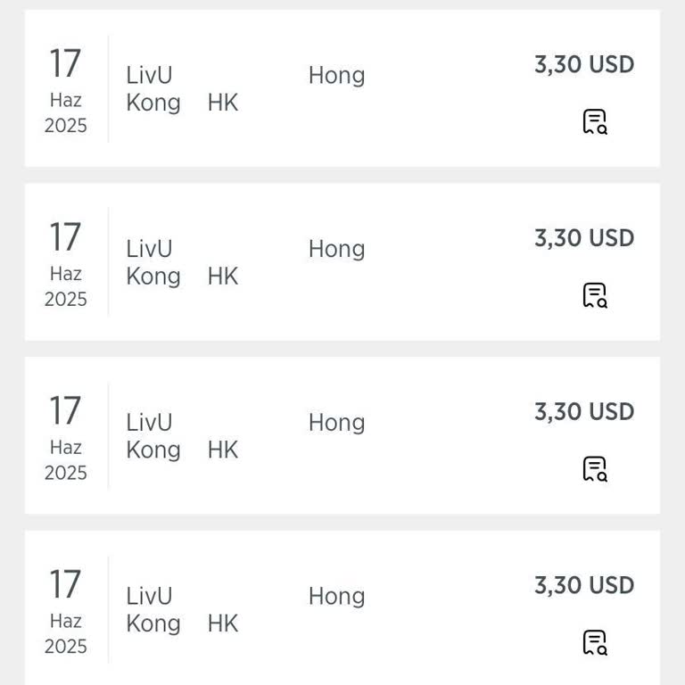
Task: Select the 3,30 USD amount in last card
Action: click(x=584, y=586)
